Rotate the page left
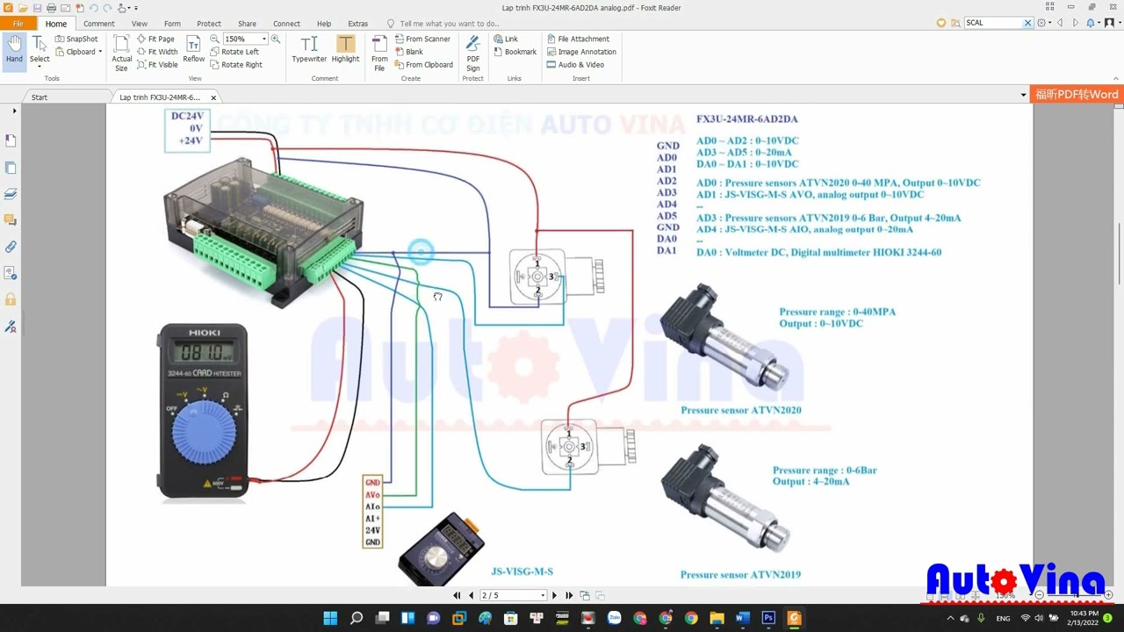Screen dimensions: 1124x632 (x=234, y=52)
